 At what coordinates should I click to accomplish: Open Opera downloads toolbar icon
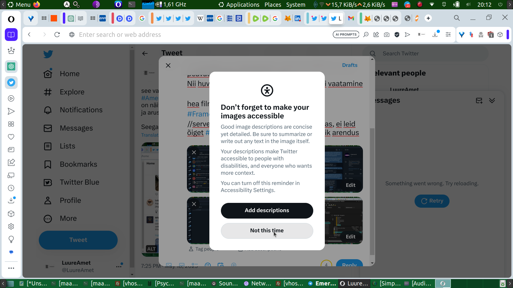pos(435,35)
